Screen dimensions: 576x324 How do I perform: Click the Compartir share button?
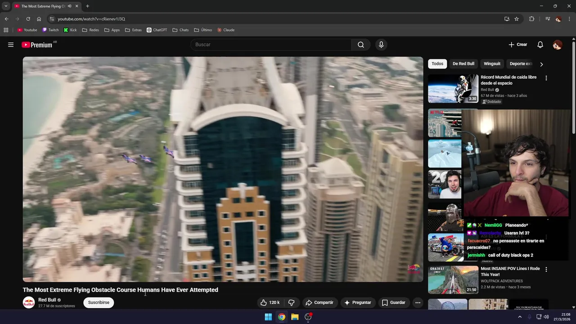pyautogui.click(x=319, y=302)
